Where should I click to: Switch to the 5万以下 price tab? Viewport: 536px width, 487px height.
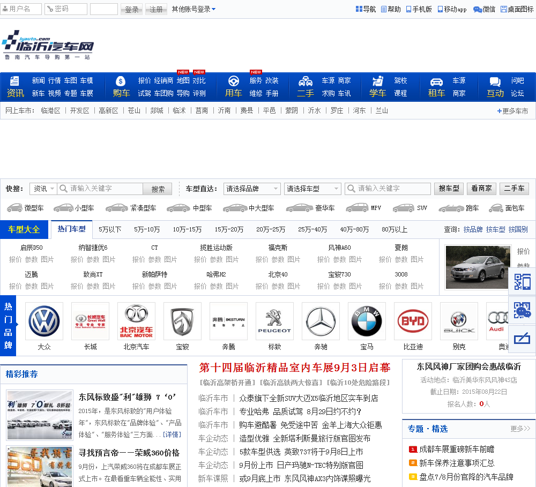[110, 230]
